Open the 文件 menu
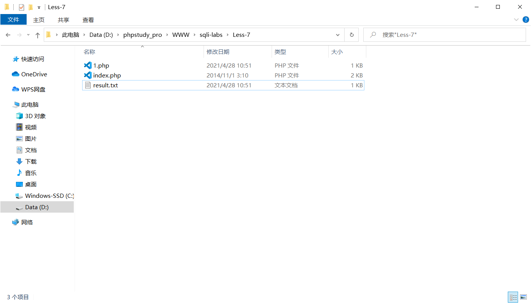 pyautogui.click(x=13, y=20)
